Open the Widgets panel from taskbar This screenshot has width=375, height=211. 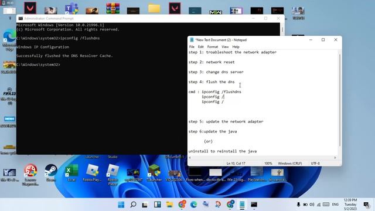[158, 205]
